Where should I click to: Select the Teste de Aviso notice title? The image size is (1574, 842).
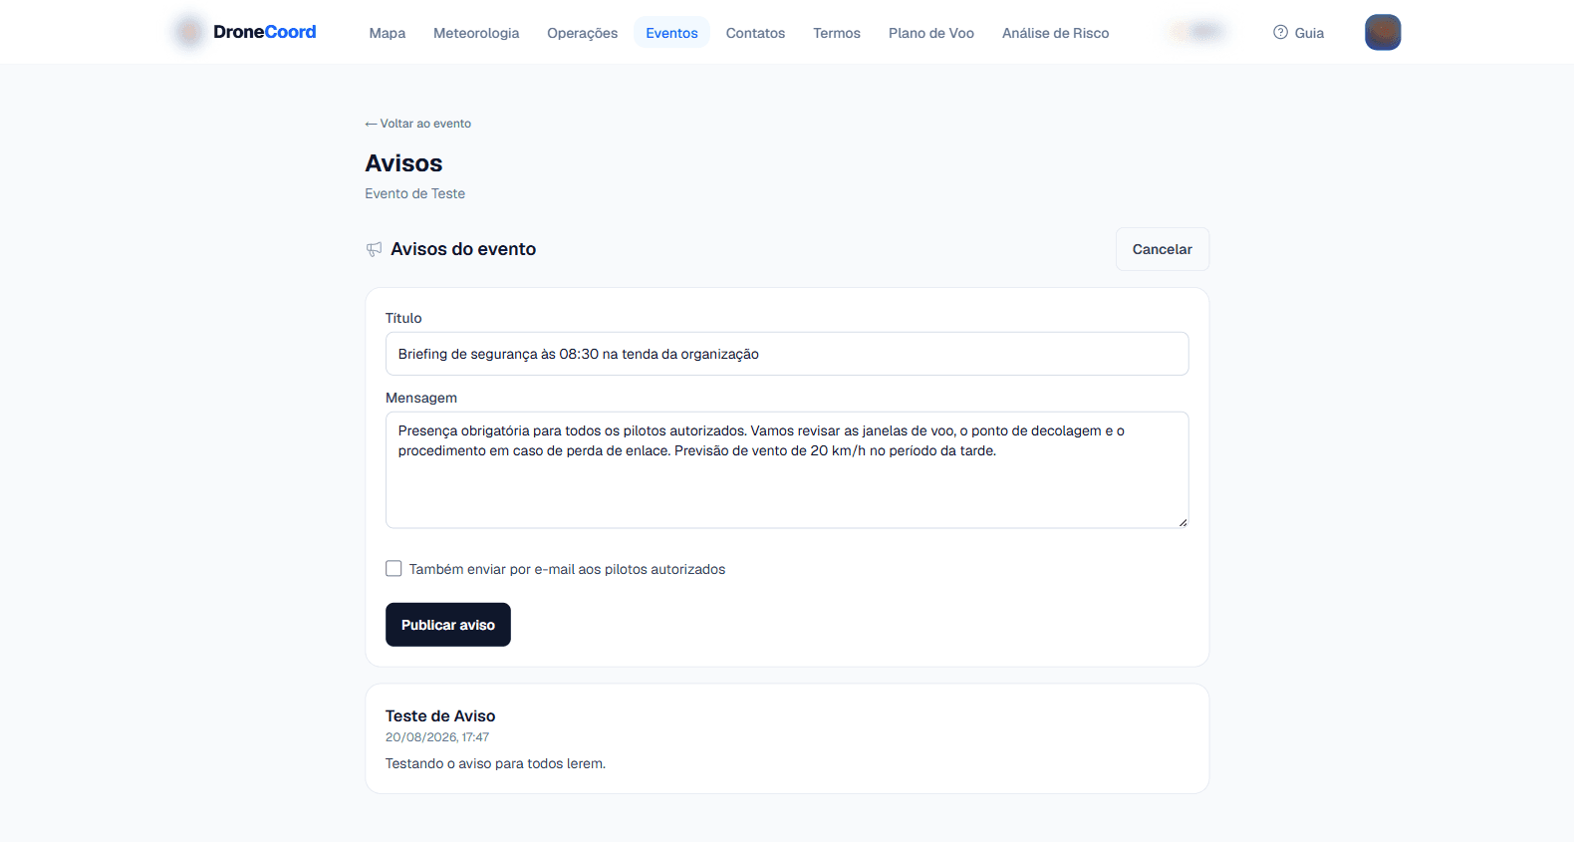[x=440, y=716]
